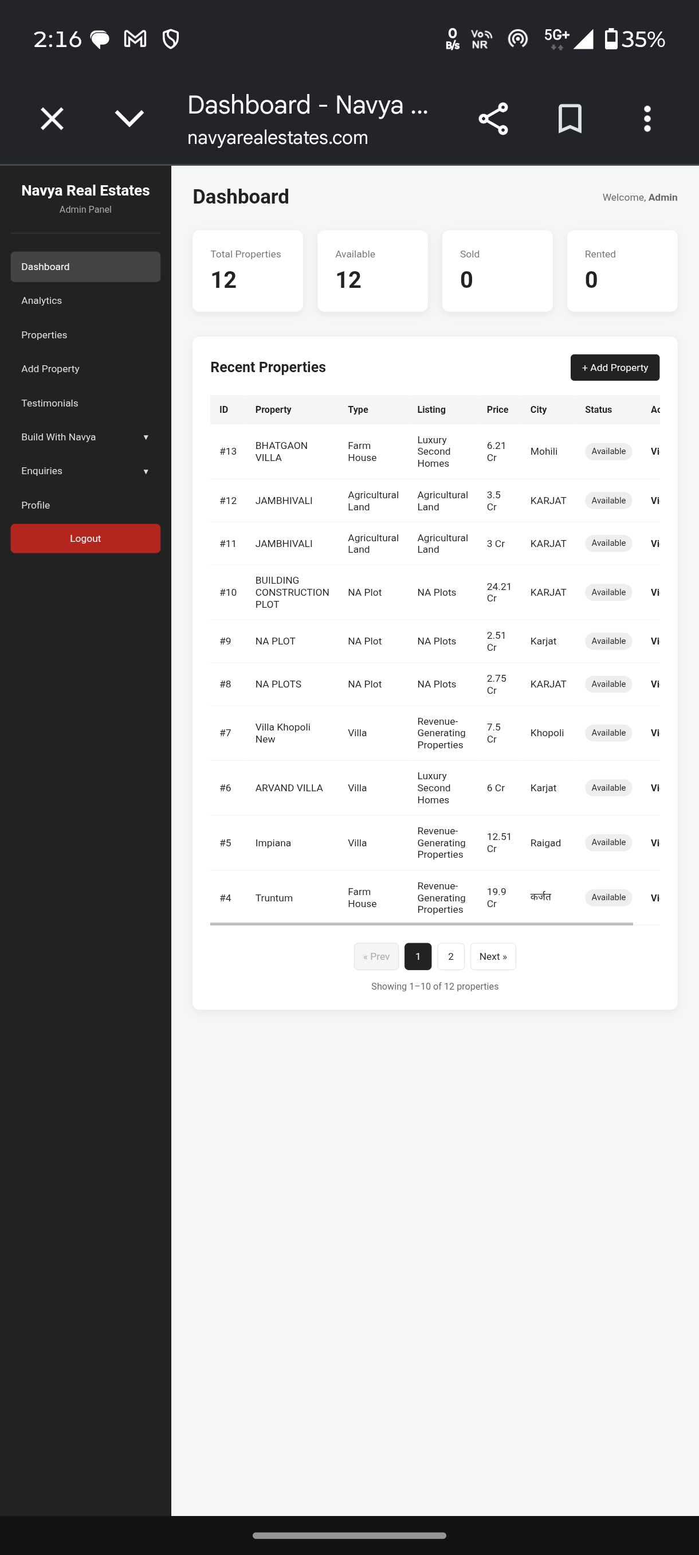Click the red Logout button
Image resolution: width=699 pixels, height=1555 pixels.
(85, 538)
